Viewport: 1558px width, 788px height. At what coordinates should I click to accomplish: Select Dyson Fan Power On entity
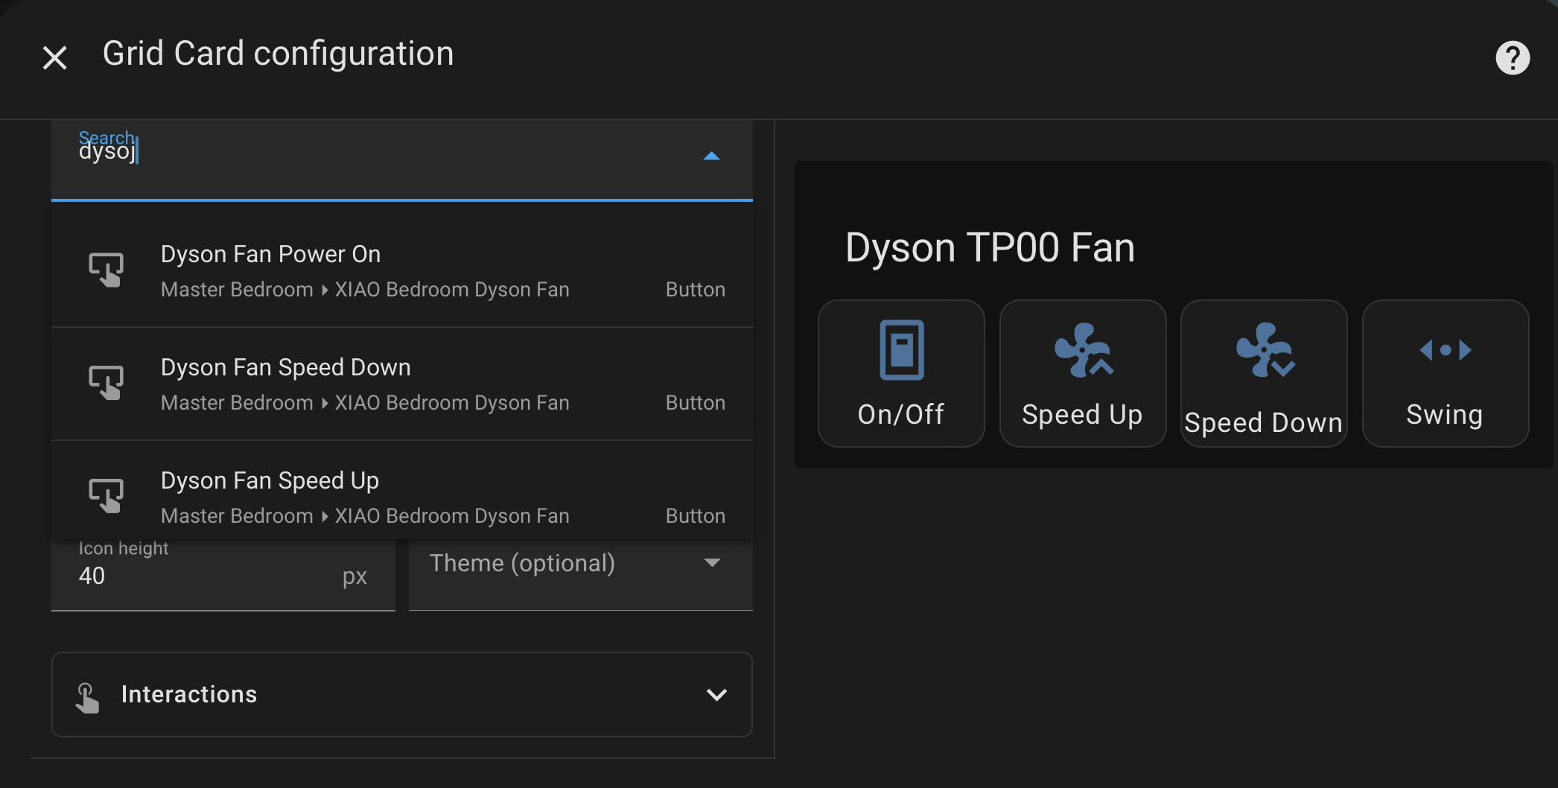[402, 270]
